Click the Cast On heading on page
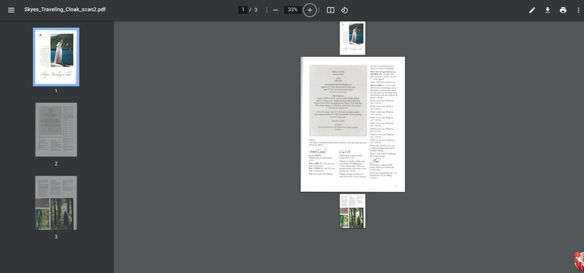 (345, 151)
